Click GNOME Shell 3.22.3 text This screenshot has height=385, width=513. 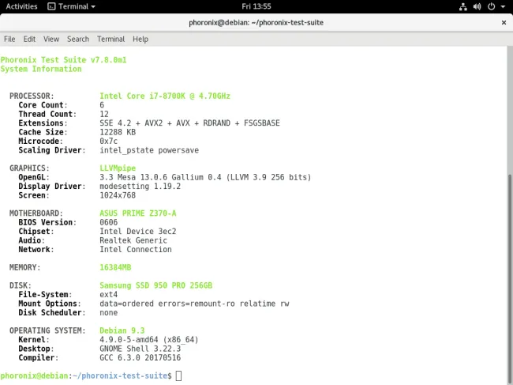[x=140, y=349]
